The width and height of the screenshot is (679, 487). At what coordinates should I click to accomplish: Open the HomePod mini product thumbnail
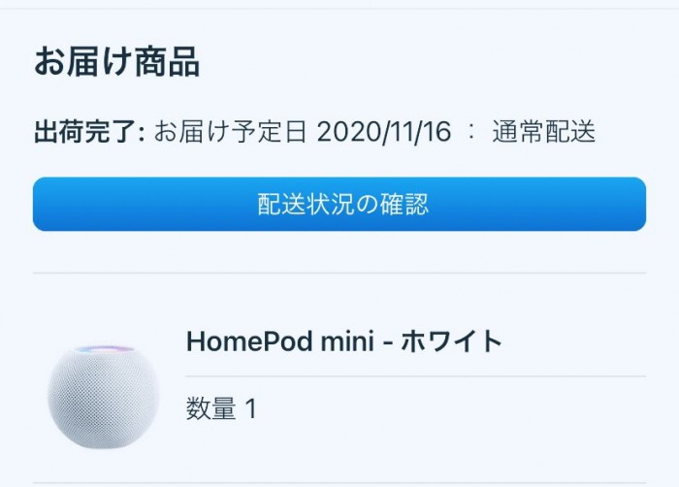[103, 396]
